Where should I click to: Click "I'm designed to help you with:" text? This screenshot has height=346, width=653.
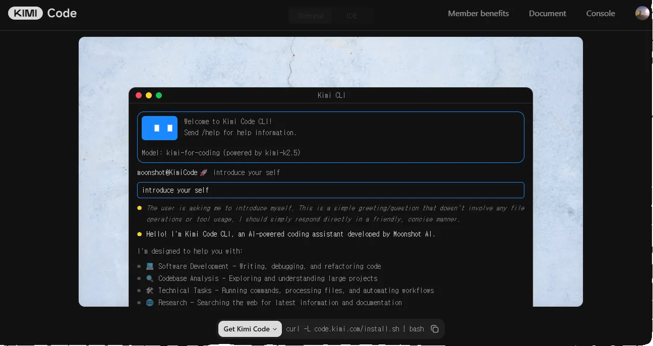[190, 251]
